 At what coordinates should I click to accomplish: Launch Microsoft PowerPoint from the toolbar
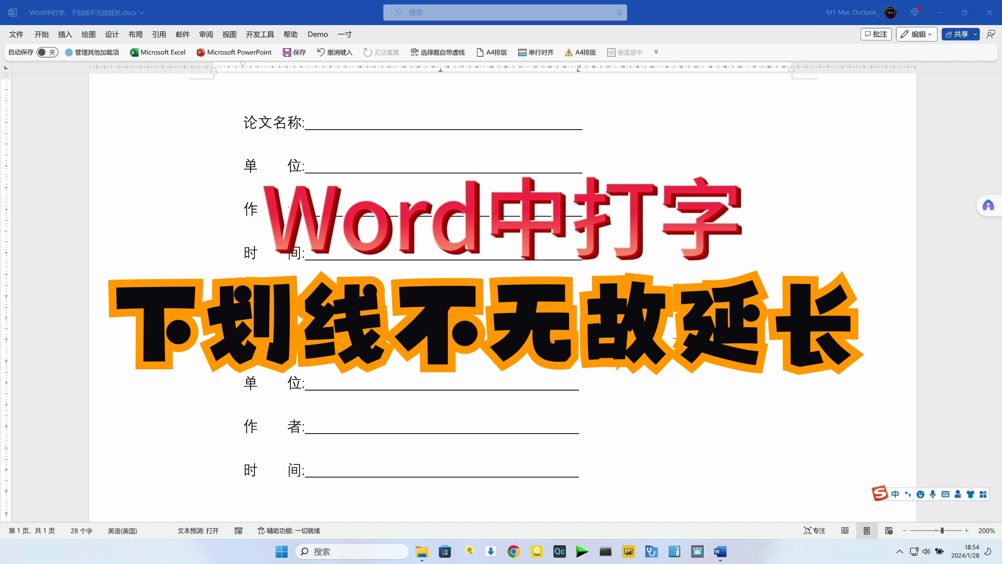click(234, 52)
